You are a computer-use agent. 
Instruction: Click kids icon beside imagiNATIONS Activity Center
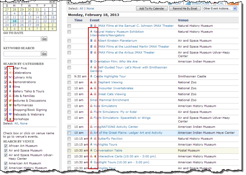91,127
